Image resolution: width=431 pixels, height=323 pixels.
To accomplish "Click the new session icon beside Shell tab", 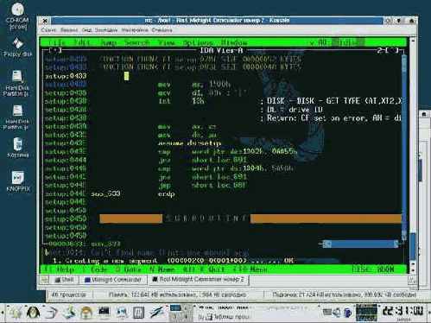I will click(44, 280).
